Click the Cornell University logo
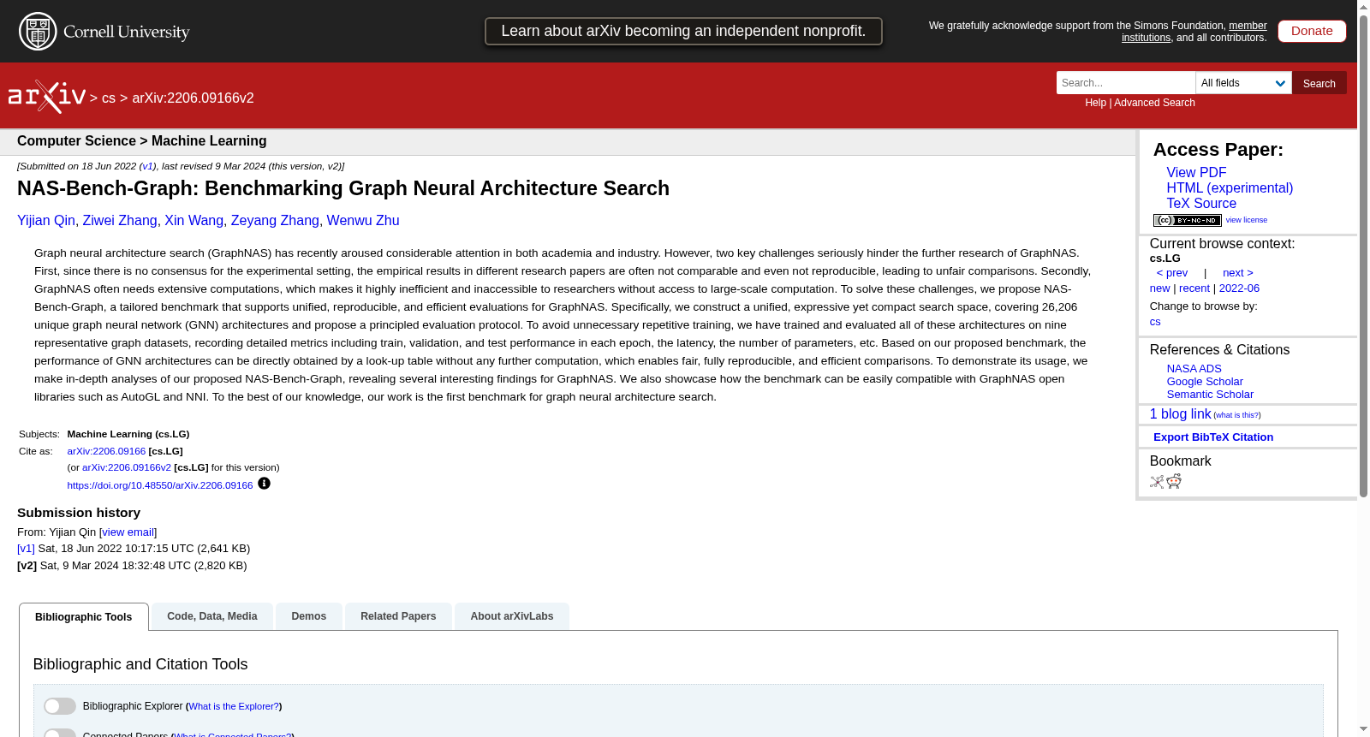Image resolution: width=1370 pixels, height=737 pixels. (104, 32)
